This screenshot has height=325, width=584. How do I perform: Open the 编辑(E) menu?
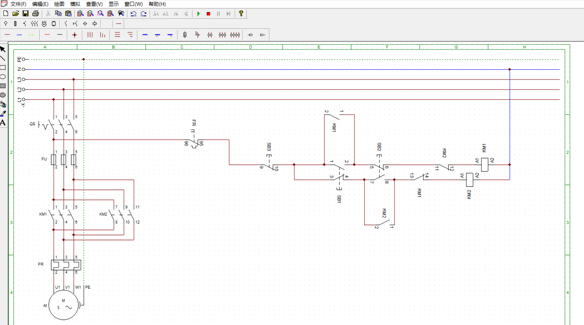[40, 4]
